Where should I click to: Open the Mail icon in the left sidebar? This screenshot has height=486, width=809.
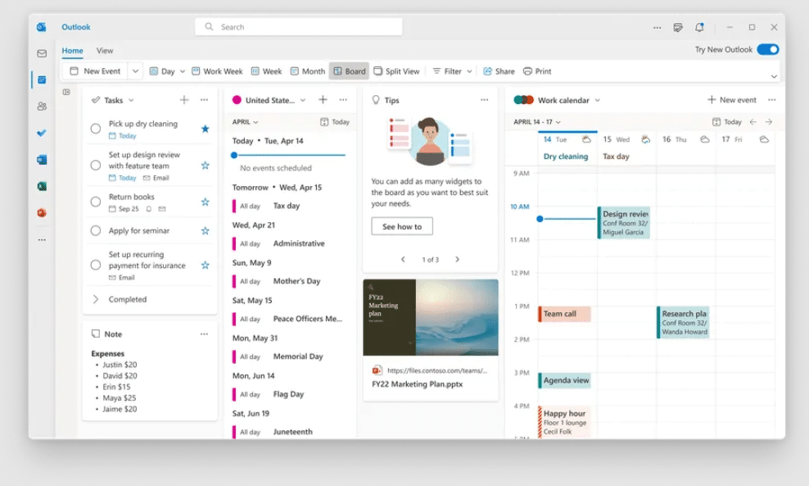pos(42,53)
